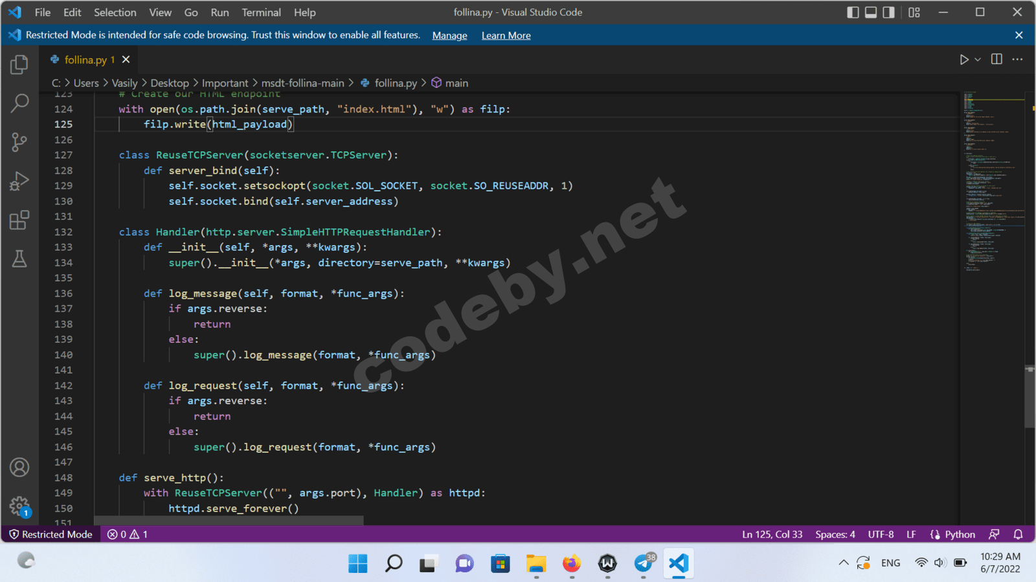The height and width of the screenshot is (582, 1036).
Task: Open the Manage gear settings icon
Action: pos(19,506)
